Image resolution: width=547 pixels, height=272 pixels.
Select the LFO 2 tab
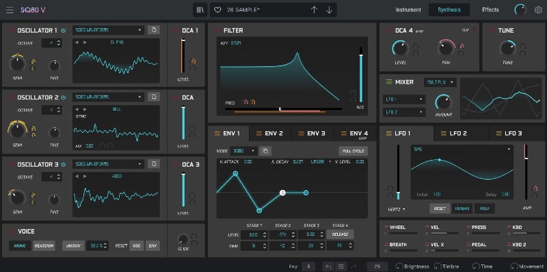tap(460, 133)
